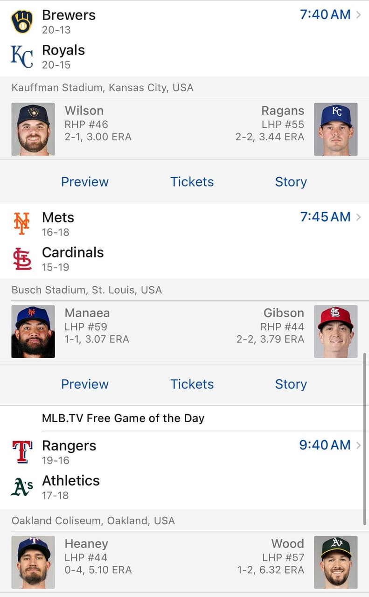Click the vertical scrollbar on the right
Viewport: 369px width, 597px height.
[365, 438]
